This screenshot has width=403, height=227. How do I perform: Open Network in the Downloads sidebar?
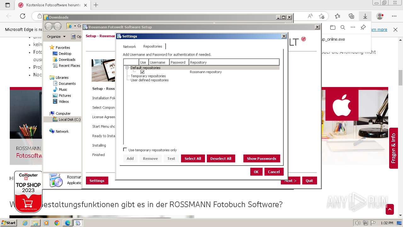(62, 131)
